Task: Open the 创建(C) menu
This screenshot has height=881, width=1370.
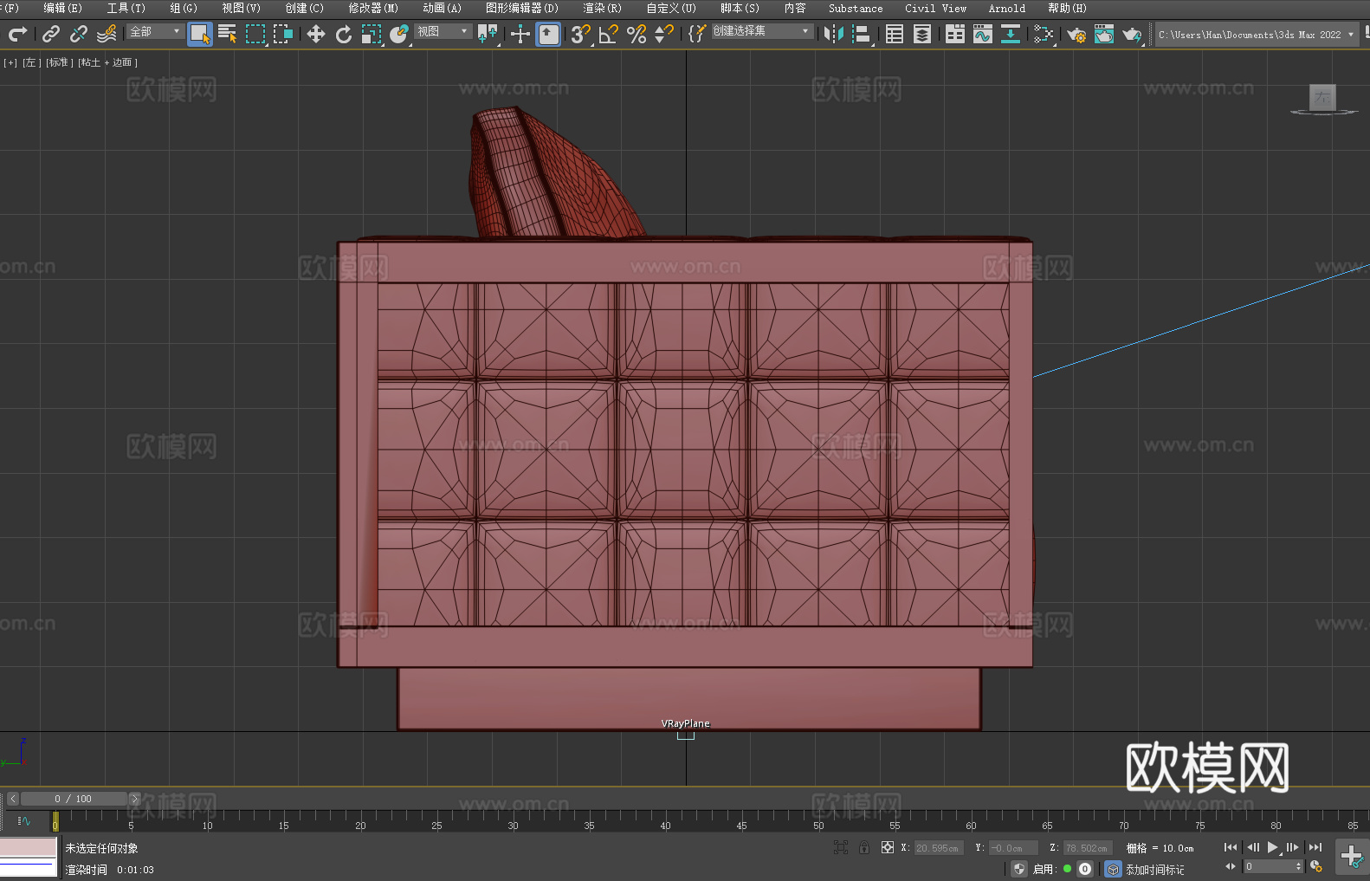Action: pyautogui.click(x=304, y=8)
